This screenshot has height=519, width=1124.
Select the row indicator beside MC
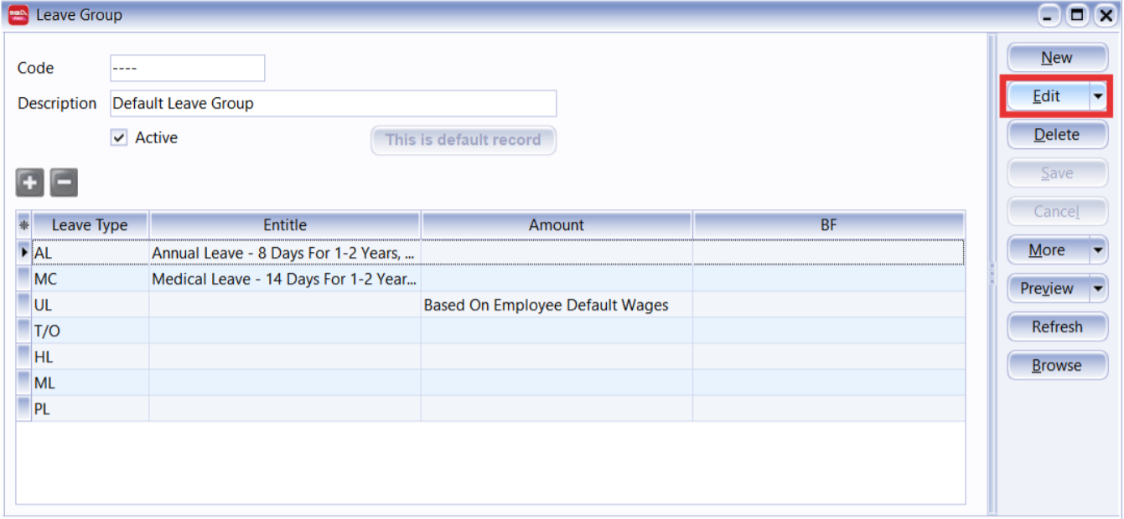point(23,279)
